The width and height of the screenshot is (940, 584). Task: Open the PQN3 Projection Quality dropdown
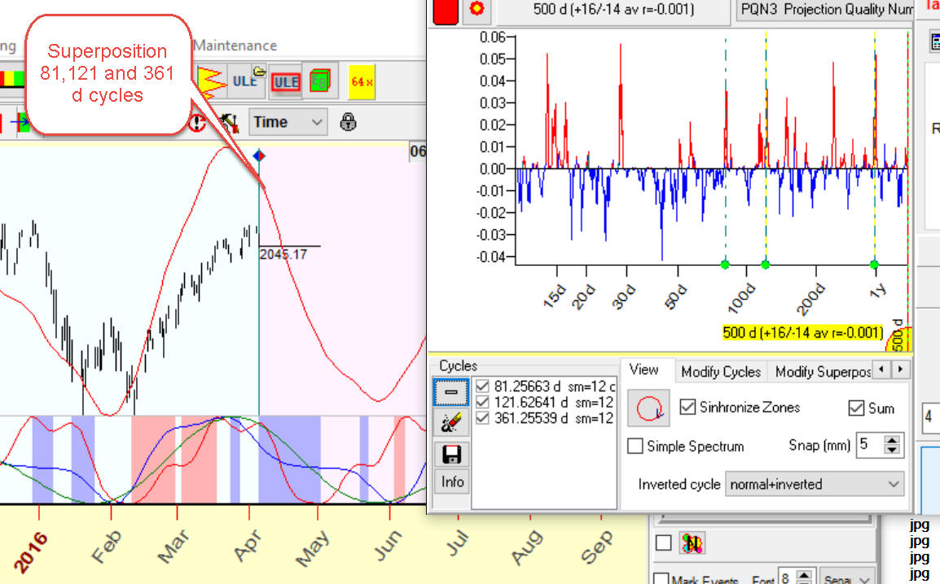823,10
